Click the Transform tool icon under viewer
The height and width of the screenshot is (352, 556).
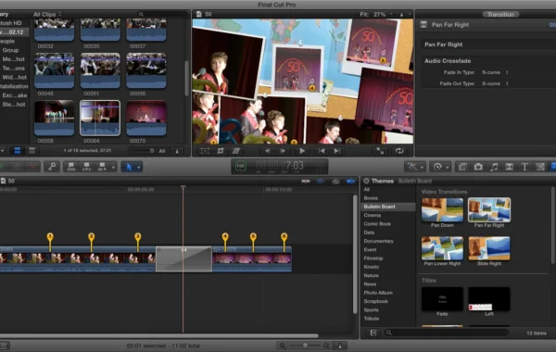click(x=205, y=151)
